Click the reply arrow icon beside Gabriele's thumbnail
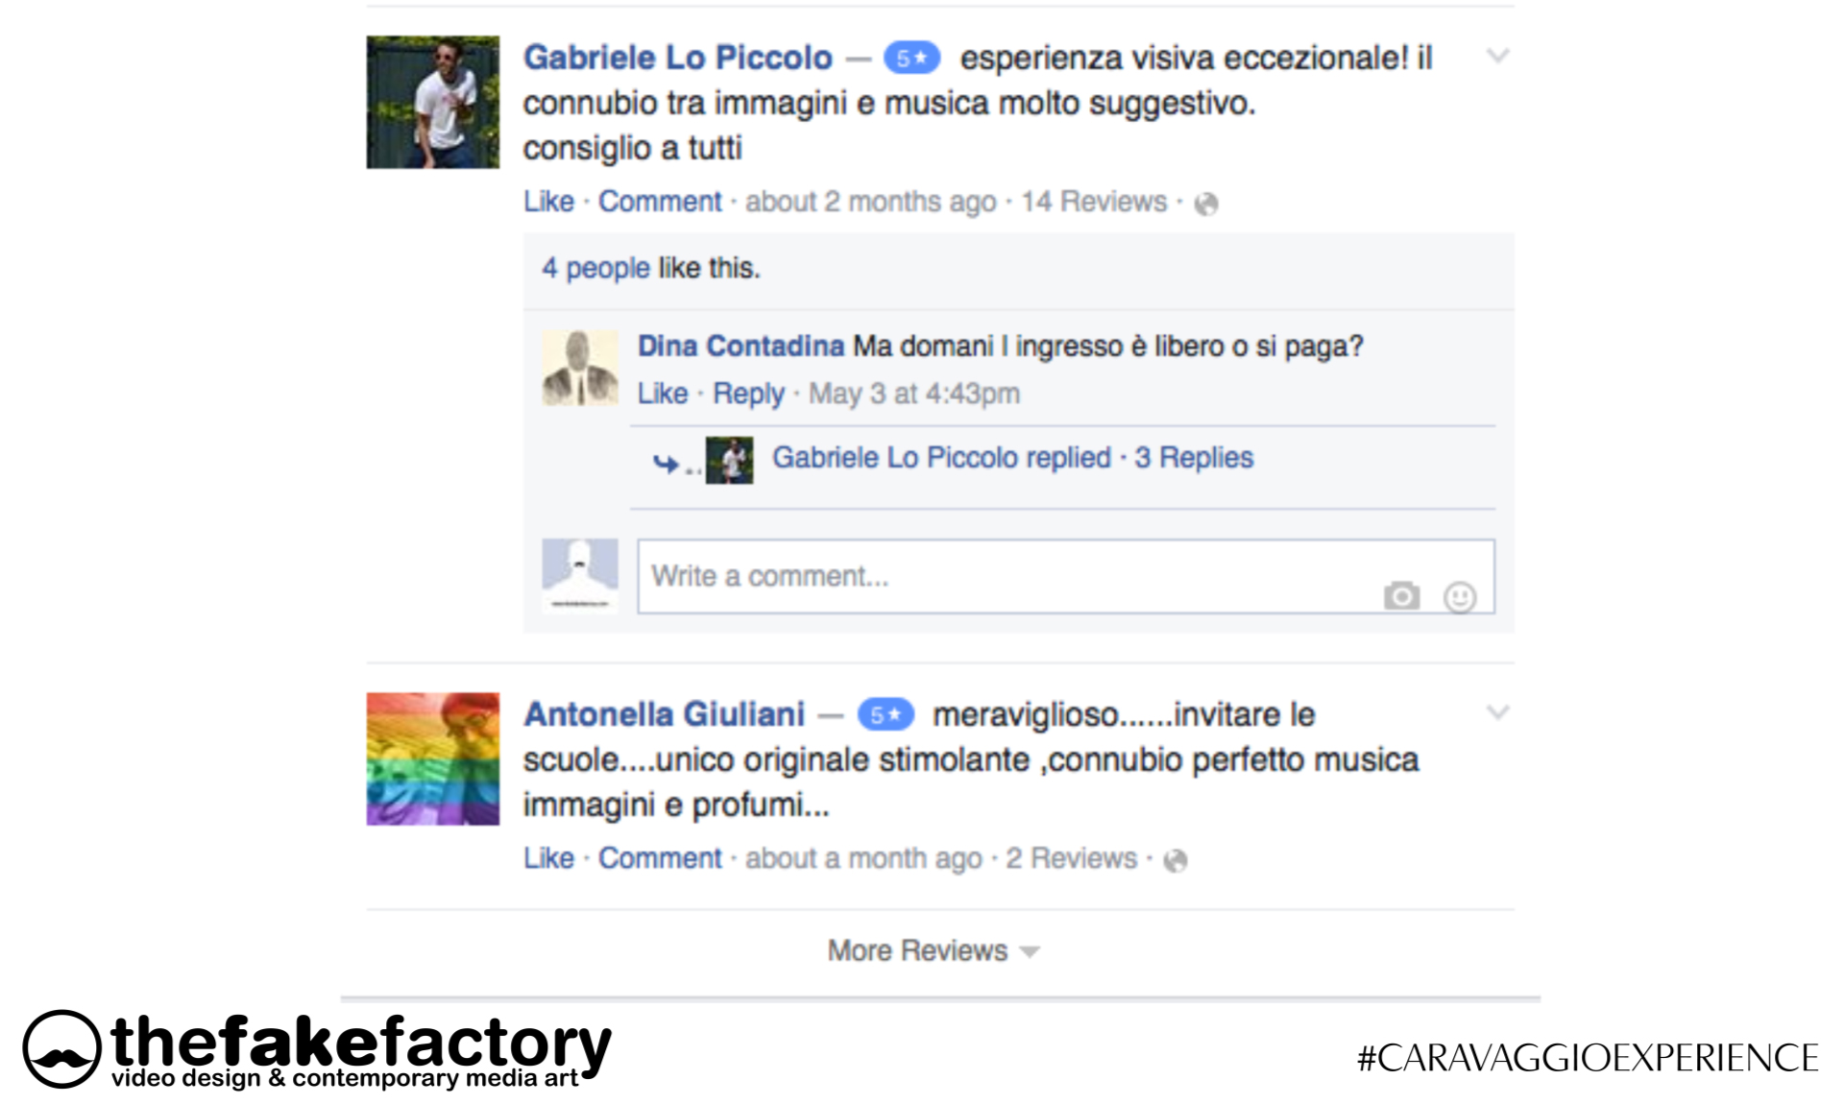This screenshot has height=1104, width=1844. [x=667, y=464]
